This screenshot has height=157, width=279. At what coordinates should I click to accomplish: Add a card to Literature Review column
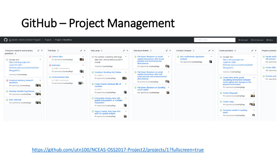click(170, 50)
